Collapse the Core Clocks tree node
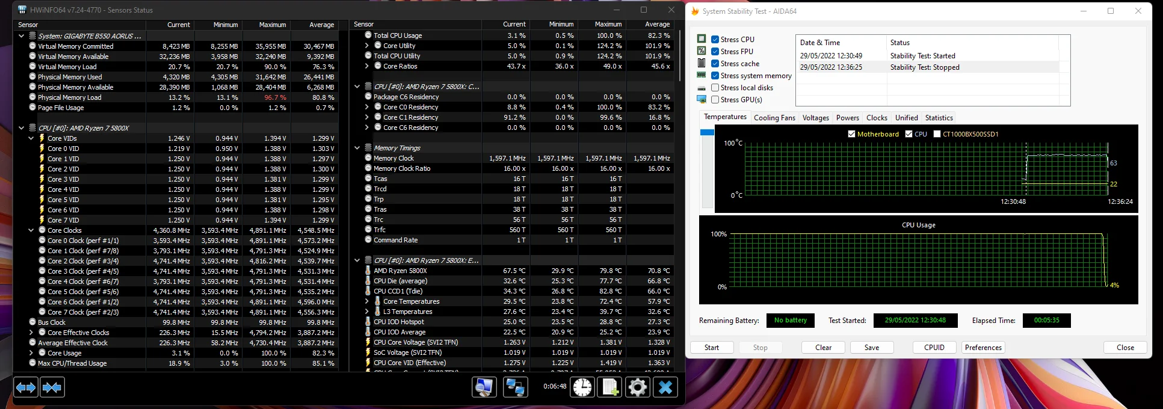1163x409 pixels. coord(31,230)
